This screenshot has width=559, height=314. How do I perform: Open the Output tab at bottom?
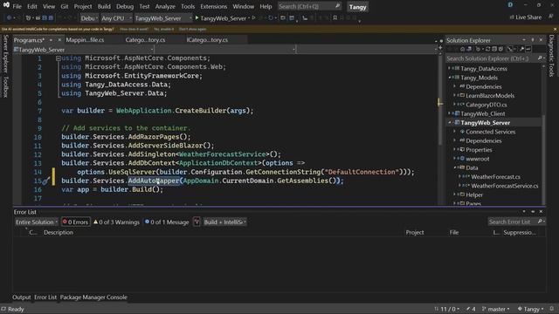pos(21,297)
